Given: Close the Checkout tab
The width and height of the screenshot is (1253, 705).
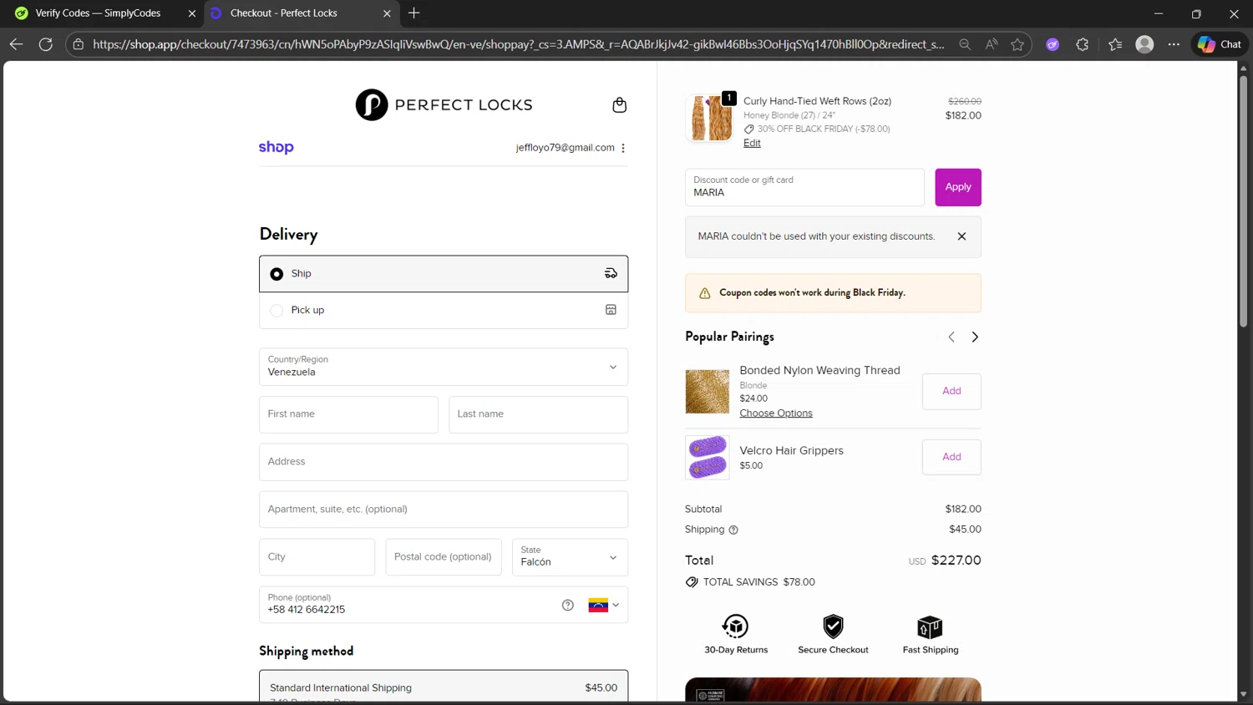Looking at the screenshot, I should (387, 13).
